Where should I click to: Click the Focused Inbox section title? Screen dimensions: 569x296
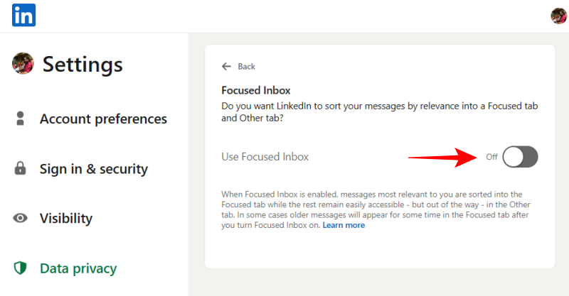(256, 90)
